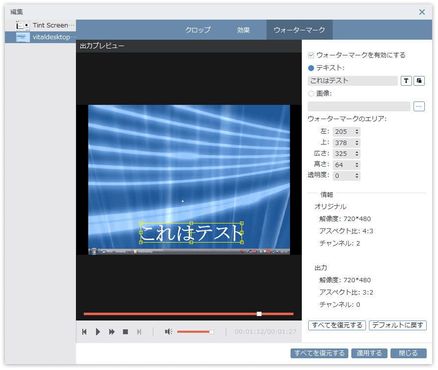Screen dimensions: 438x370
Task: Play the preview video
Action: (x=98, y=332)
